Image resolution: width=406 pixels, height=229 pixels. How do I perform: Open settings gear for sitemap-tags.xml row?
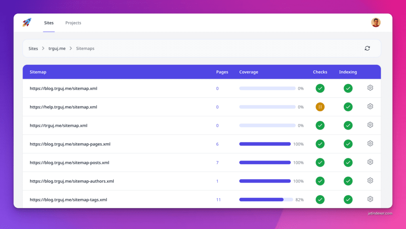[370, 199]
